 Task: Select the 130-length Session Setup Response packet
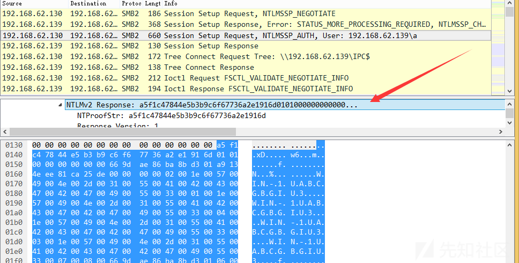pyautogui.click(x=246, y=46)
